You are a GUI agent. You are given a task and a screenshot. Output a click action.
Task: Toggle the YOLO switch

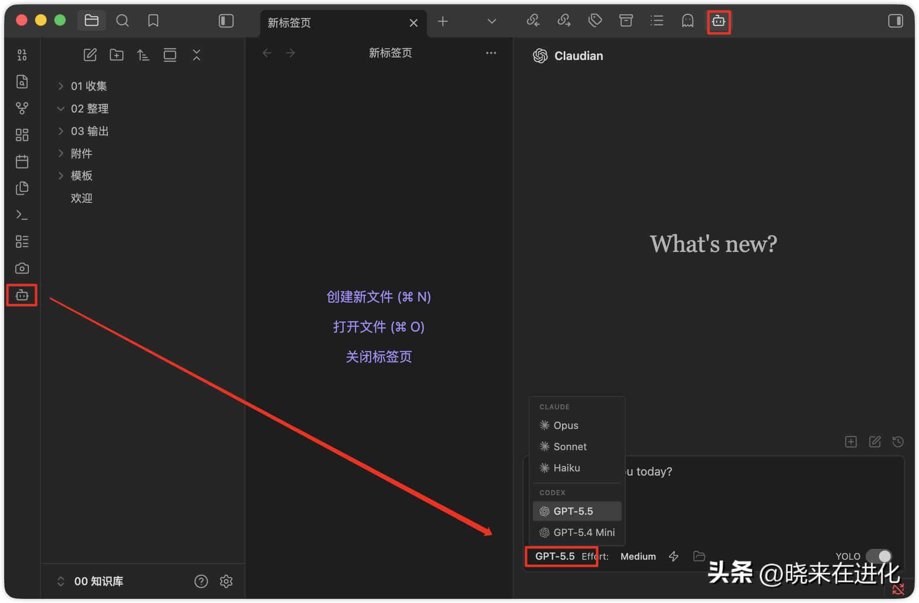(878, 556)
